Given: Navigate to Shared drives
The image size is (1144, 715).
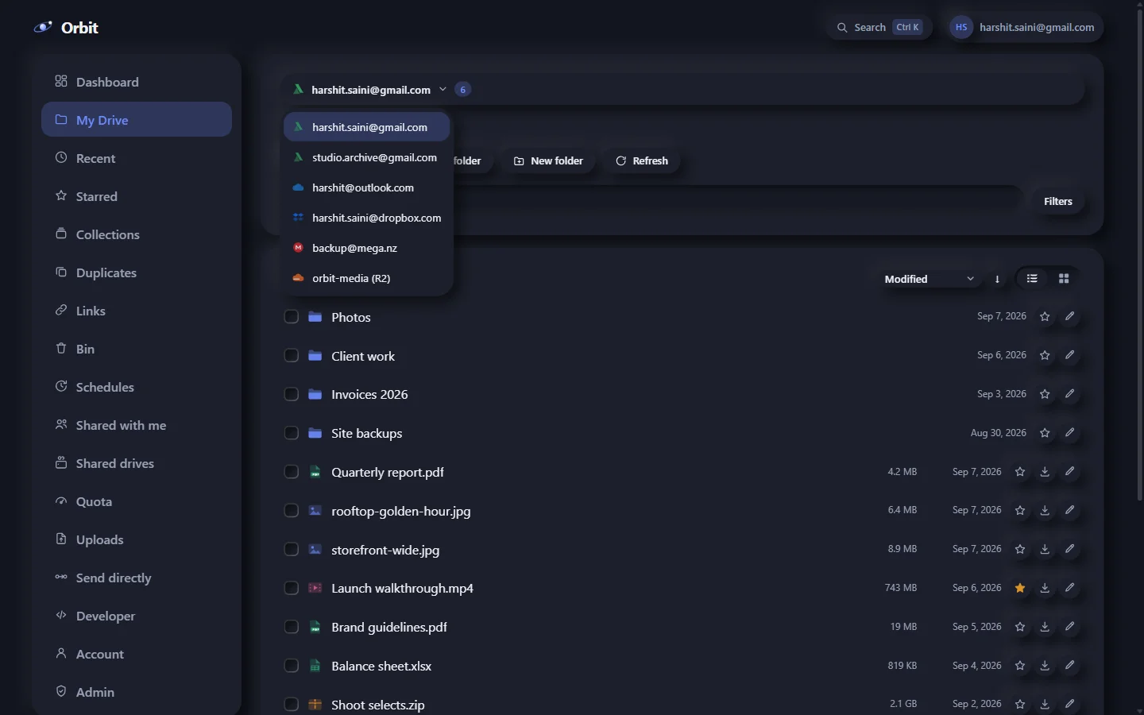Looking at the screenshot, I should (x=137, y=463).
